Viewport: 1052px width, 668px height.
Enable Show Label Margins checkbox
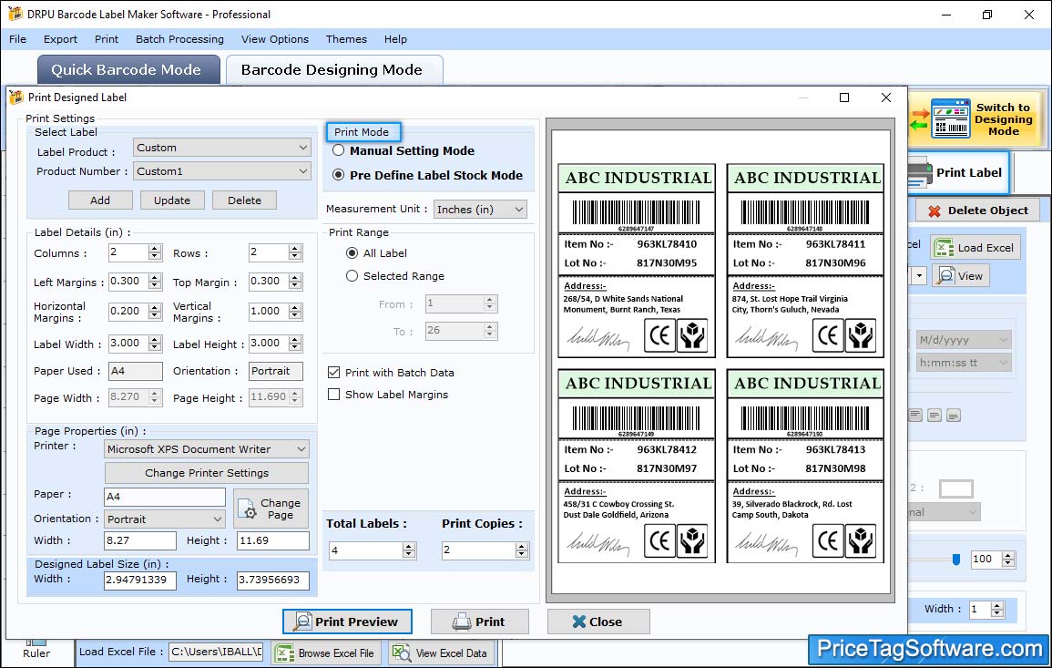(x=334, y=395)
